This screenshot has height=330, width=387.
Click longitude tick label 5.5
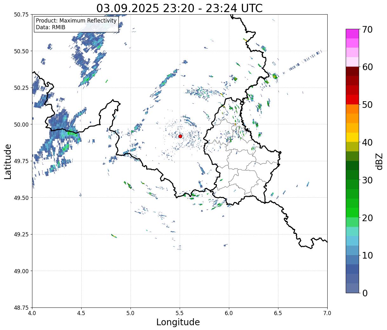point(180,313)
